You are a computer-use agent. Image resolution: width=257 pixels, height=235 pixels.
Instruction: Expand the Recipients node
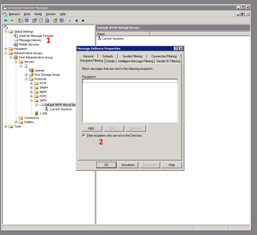(6, 49)
